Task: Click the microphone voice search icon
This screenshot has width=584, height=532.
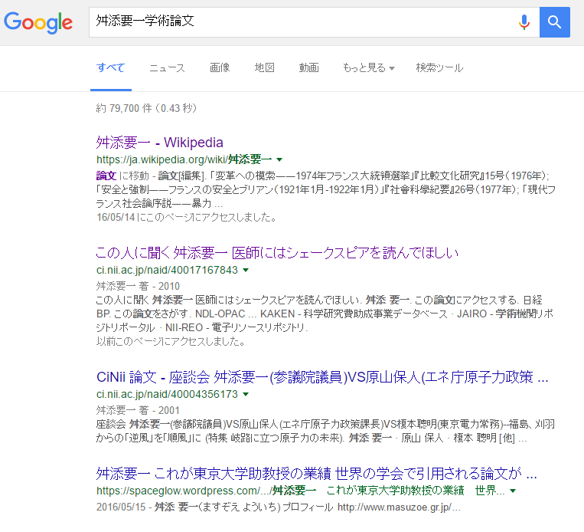Action: point(524,22)
